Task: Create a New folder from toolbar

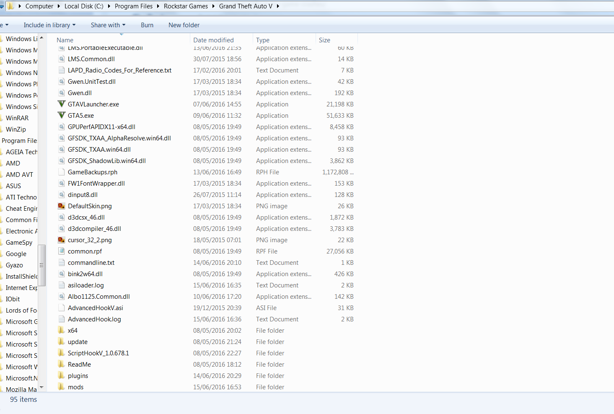Action: (184, 25)
